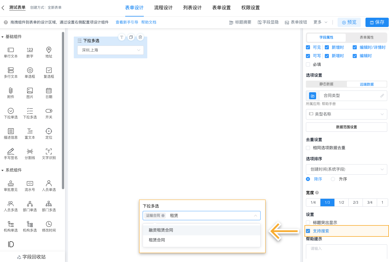Switch to 表单属性 panel tab
Screen dimensions: 389x262
click(x=366, y=38)
